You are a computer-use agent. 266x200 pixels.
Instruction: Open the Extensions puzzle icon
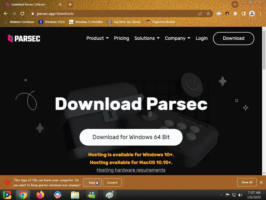coord(235,14)
